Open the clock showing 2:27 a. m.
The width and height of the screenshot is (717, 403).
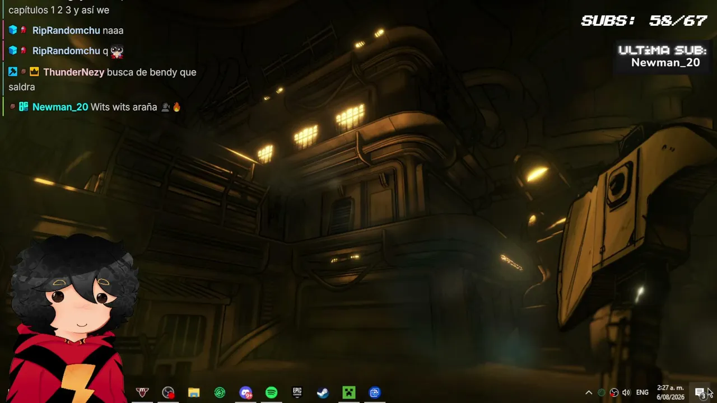pos(671,392)
